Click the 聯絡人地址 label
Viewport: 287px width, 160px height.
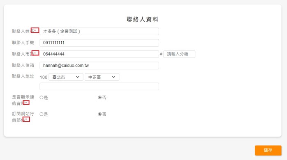click(23, 76)
